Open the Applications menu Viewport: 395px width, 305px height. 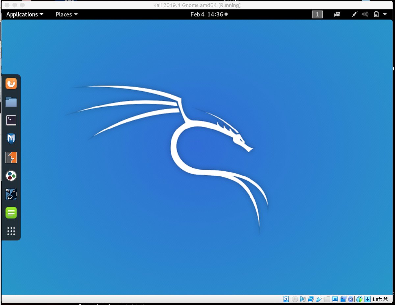[25, 14]
